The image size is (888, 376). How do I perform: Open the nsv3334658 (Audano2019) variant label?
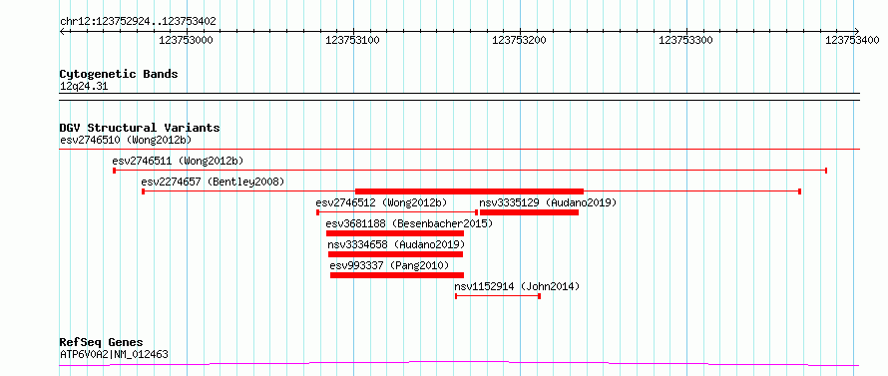pos(396,244)
